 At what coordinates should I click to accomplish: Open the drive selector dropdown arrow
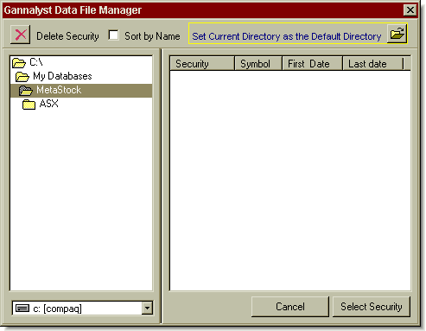pos(147,308)
